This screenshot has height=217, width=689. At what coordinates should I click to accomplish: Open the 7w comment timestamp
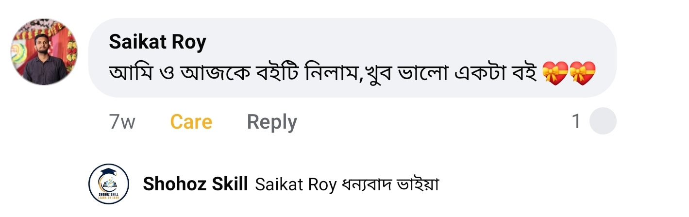pyautogui.click(x=122, y=122)
